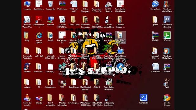Image resolution: width=196 pixels, height=110 pixels.
Task: Open the lostvectors folder
Action: click(51, 82)
